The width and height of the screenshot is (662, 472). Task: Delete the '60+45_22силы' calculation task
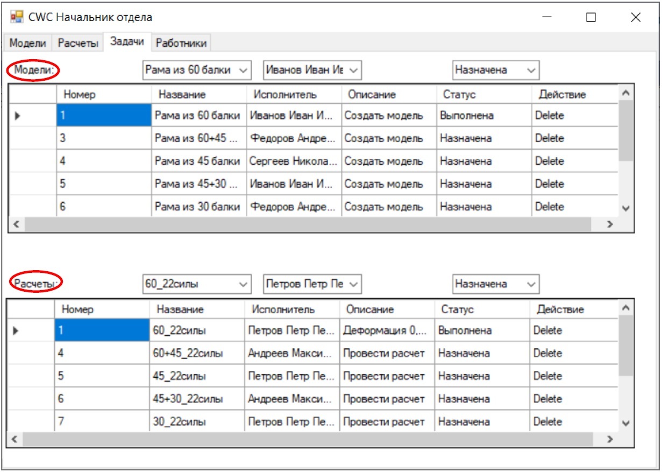(547, 353)
